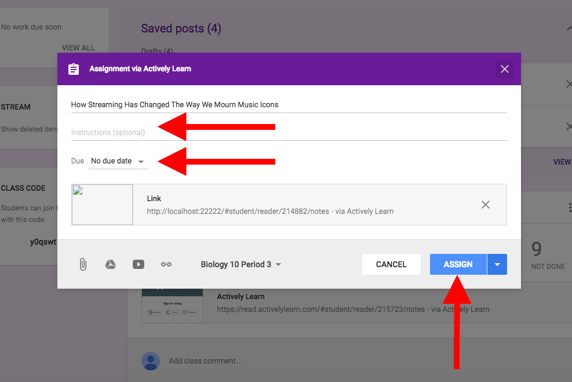Click the assignment clipboard icon in dialog header
This screenshot has height=382, width=572.
point(74,69)
